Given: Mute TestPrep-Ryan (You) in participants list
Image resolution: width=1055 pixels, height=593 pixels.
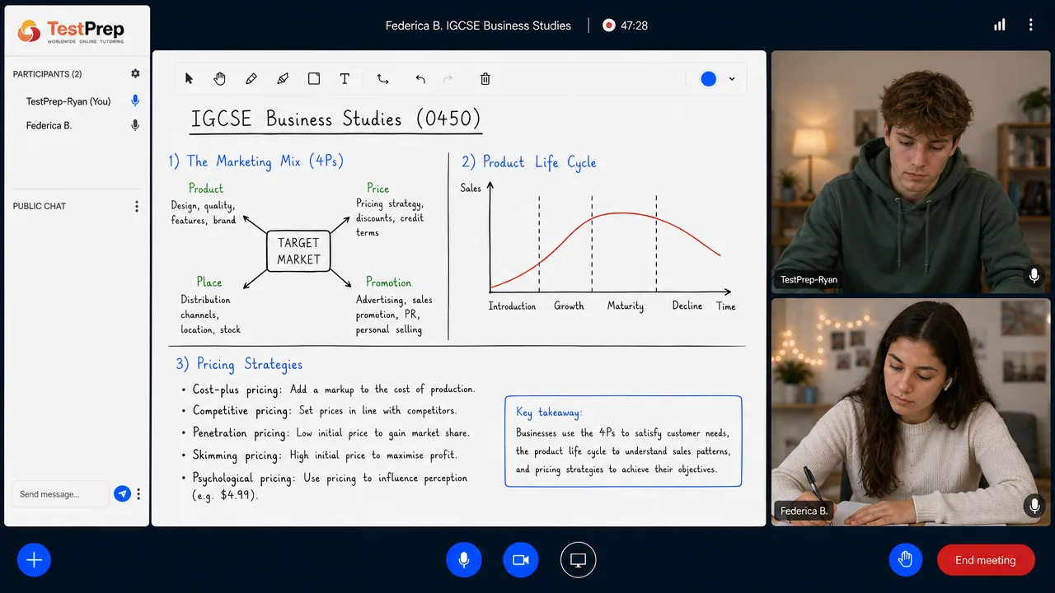Looking at the screenshot, I should [x=135, y=101].
